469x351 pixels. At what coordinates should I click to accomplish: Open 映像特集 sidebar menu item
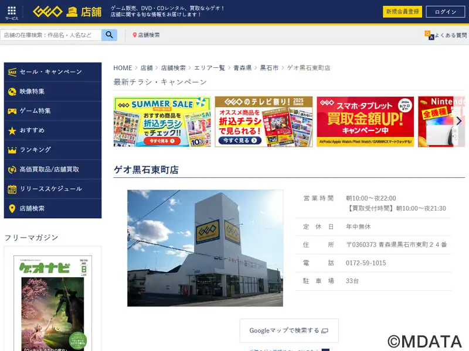pyautogui.click(x=53, y=92)
